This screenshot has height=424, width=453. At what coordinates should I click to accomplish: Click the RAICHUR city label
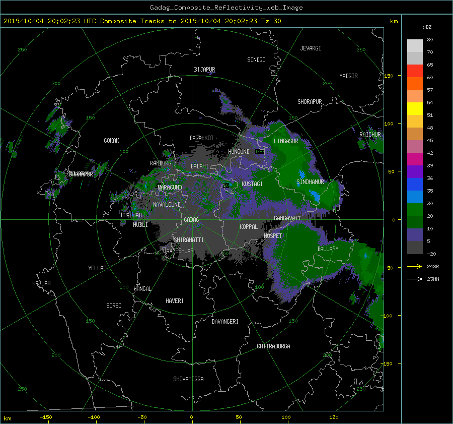[370, 135]
